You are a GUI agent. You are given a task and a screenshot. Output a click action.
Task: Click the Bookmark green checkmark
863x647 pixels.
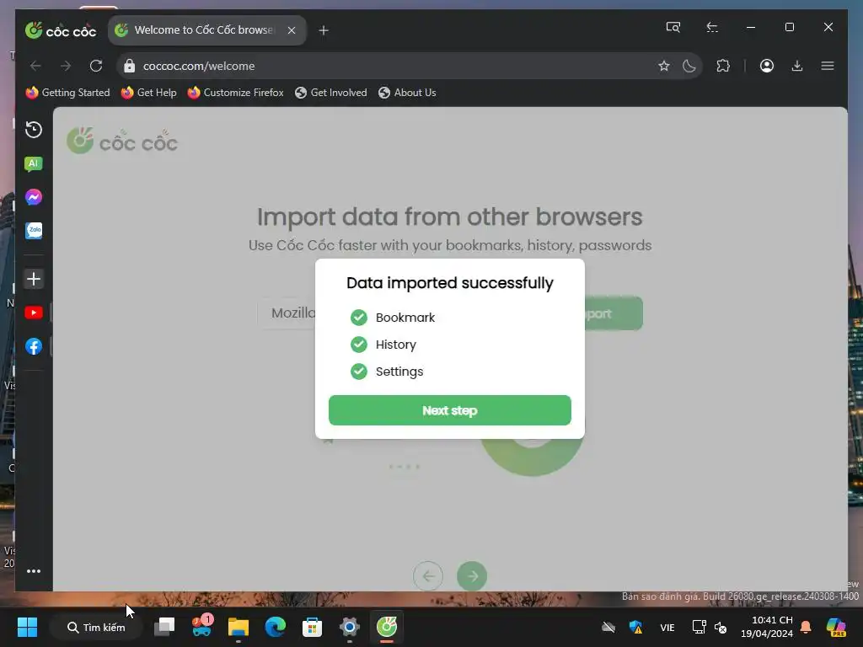tap(359, 318)
